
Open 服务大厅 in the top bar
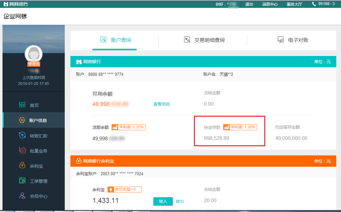[x=294, y=4]
